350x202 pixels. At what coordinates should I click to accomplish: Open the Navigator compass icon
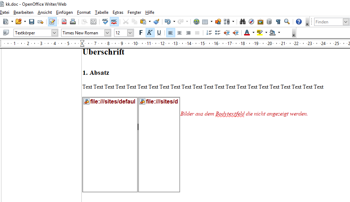(x=251, y=22)
